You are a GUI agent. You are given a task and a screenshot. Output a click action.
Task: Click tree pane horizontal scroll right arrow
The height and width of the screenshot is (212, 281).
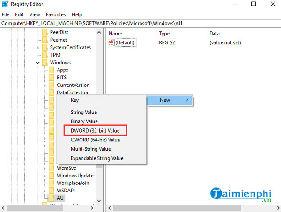pyautogui.click(x=92, y=208)
